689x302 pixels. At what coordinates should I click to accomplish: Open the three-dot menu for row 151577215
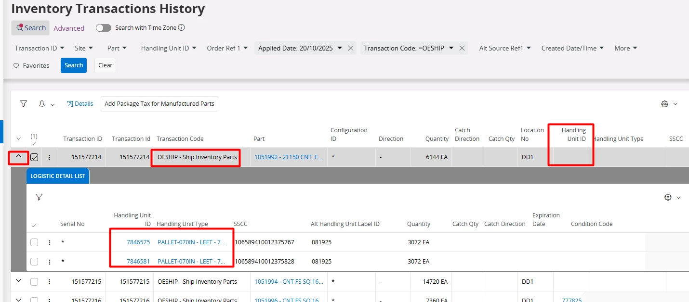[x=49, y=282]
